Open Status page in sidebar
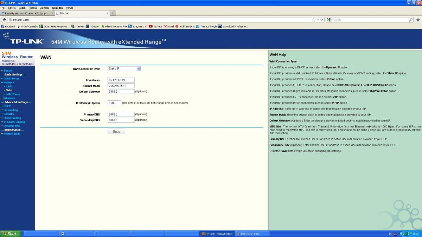The image size is (422, 237). (x=8, y=71)
